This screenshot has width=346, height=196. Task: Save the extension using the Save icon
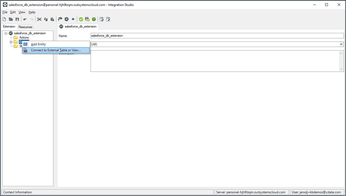click(17, 19)
